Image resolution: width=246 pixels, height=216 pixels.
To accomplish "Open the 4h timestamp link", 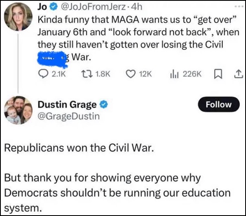I will point(136,7).
